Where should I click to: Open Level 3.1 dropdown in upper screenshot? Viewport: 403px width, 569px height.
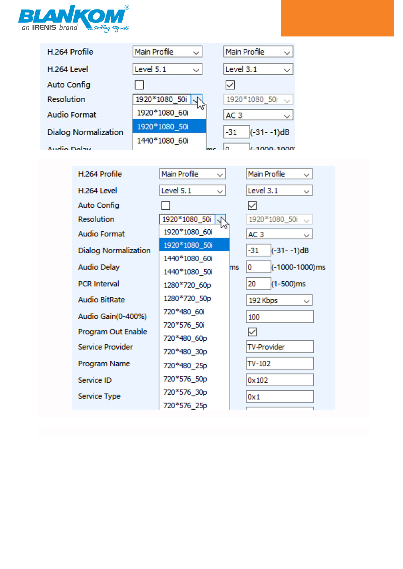tap(258, 69)
